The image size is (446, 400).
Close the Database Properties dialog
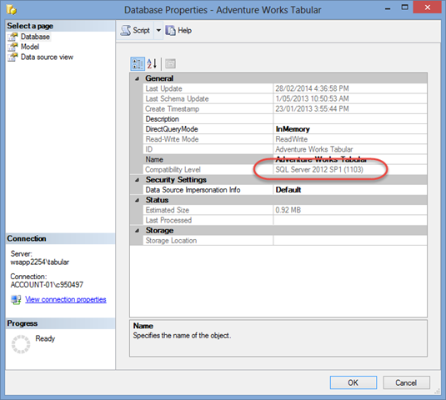click(x=427, y=7)
